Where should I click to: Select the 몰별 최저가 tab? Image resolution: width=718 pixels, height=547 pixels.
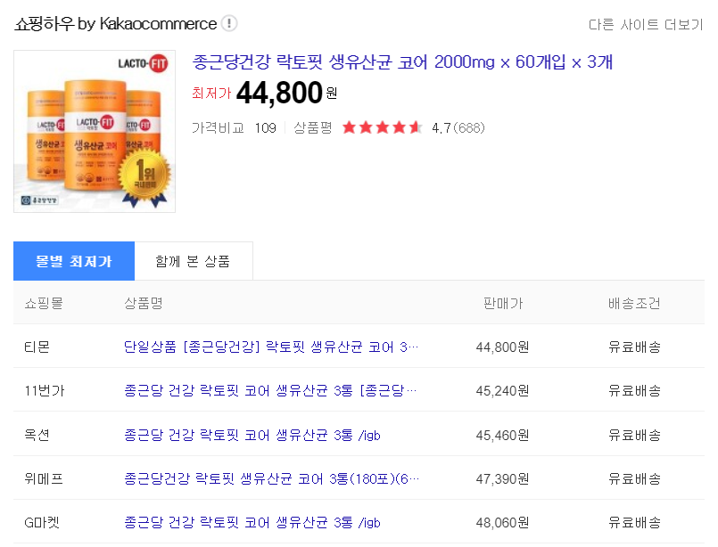tap(74, 261)
